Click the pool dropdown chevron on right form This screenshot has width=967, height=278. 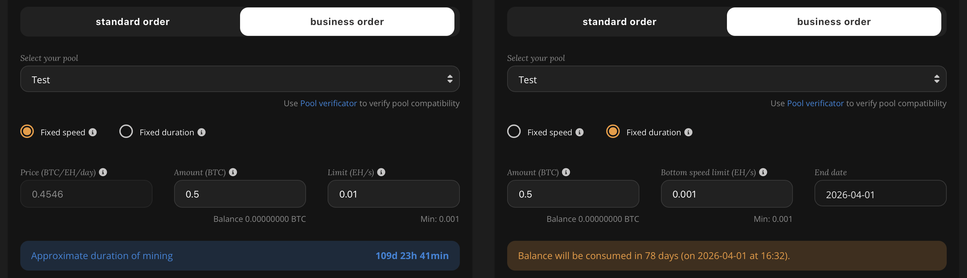[x=936, y=79]
